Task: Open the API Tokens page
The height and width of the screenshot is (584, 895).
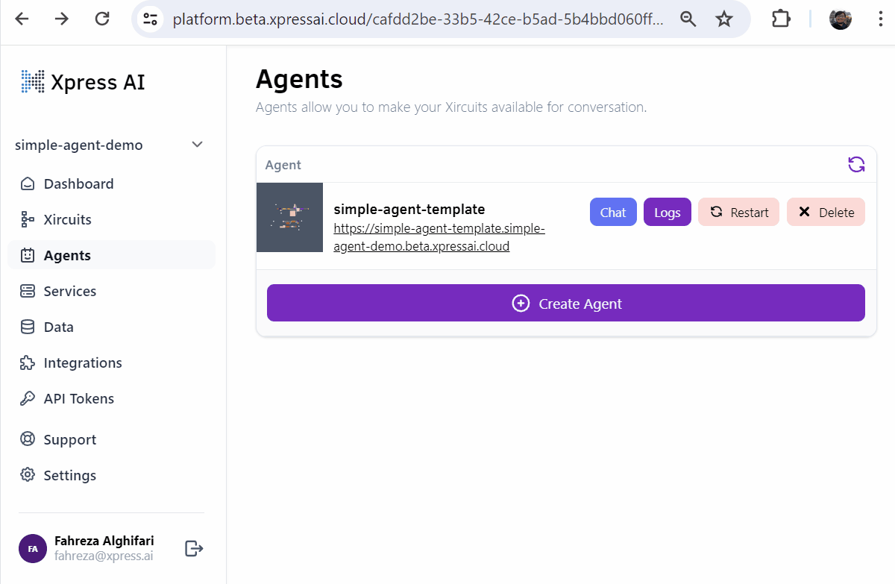Action: (x=78, y=398)
